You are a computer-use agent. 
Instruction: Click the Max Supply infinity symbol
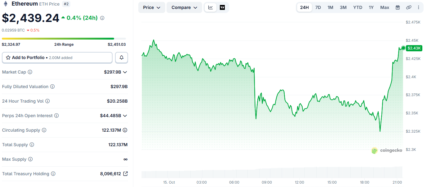coord(125,159)
